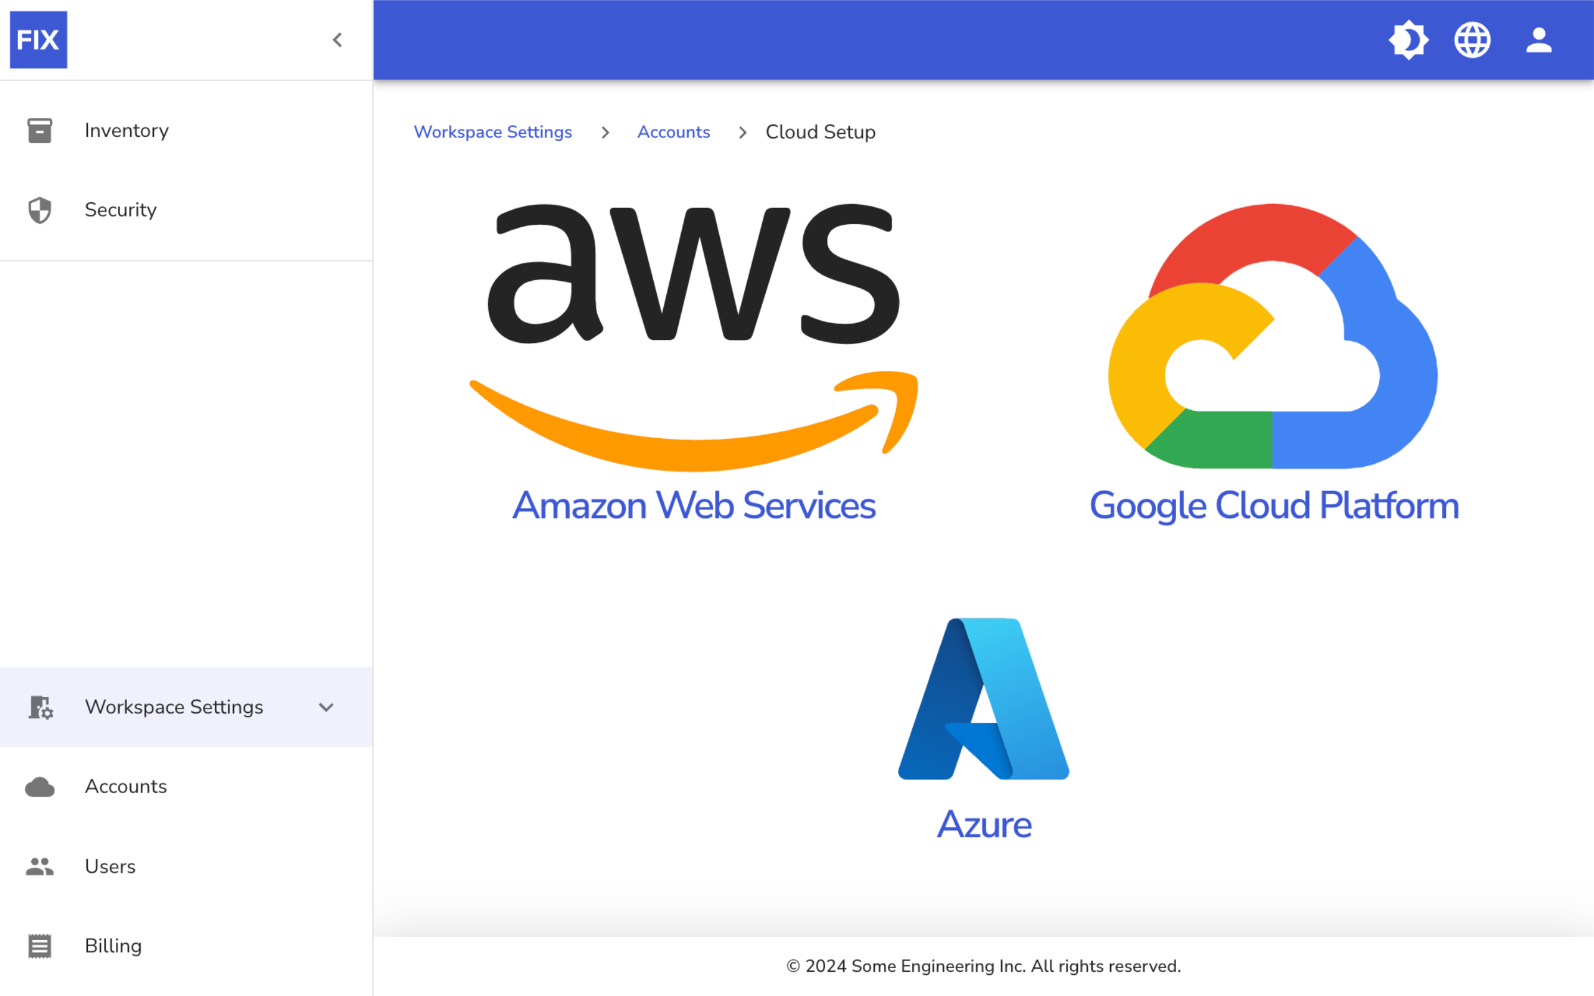1594x996 pixels.
Task: Click the Security shield icon
Action: pos(40,210)
